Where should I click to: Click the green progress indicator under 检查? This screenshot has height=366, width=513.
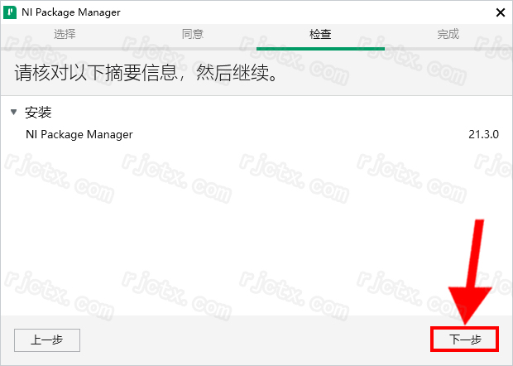point(320,49)
